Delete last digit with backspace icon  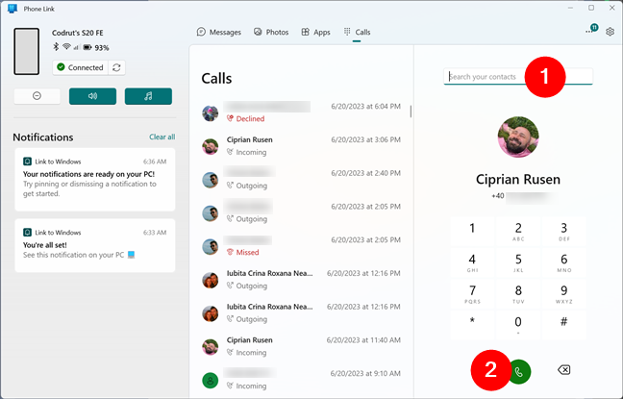(x=563, y=370)
